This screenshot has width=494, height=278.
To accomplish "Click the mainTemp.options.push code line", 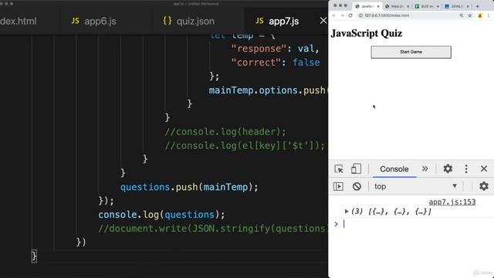I will (268, 90).
